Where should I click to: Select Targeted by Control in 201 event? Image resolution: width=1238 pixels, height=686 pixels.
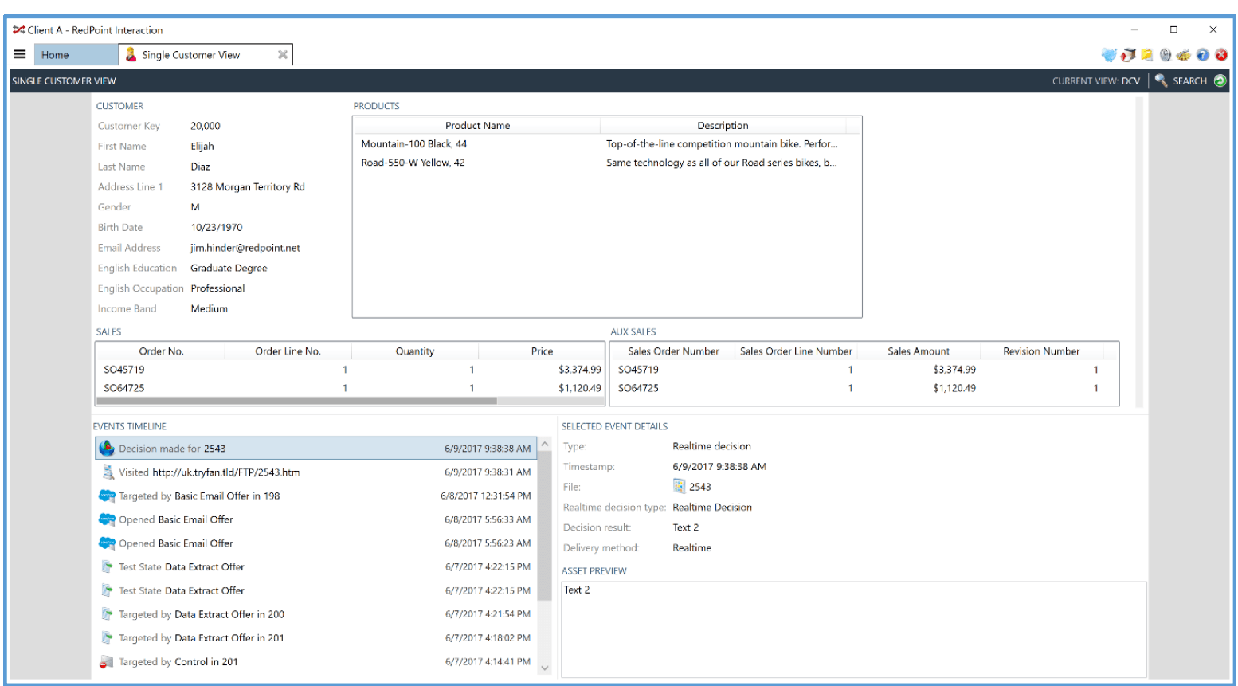(316, 661)
